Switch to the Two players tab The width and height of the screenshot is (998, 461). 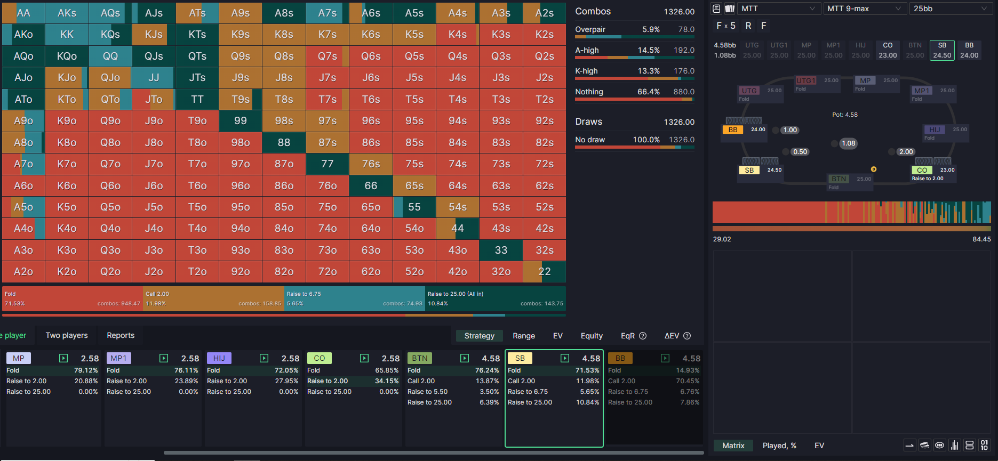point(67,335)
